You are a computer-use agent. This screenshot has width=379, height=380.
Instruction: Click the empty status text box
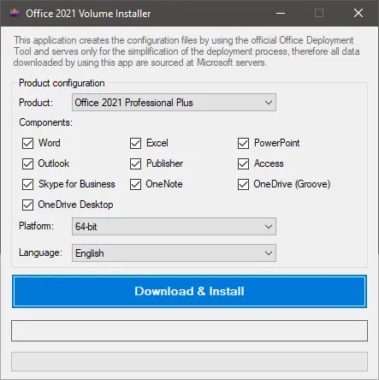click(x=189, y=330)
